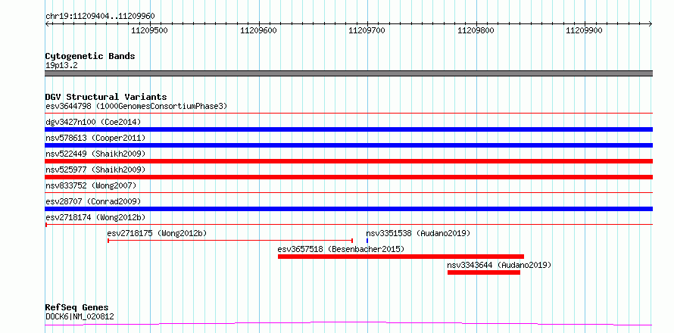Screen dimensions: 674x333
Task: Click the red bar under nsv525977
Action: (348, 177)
